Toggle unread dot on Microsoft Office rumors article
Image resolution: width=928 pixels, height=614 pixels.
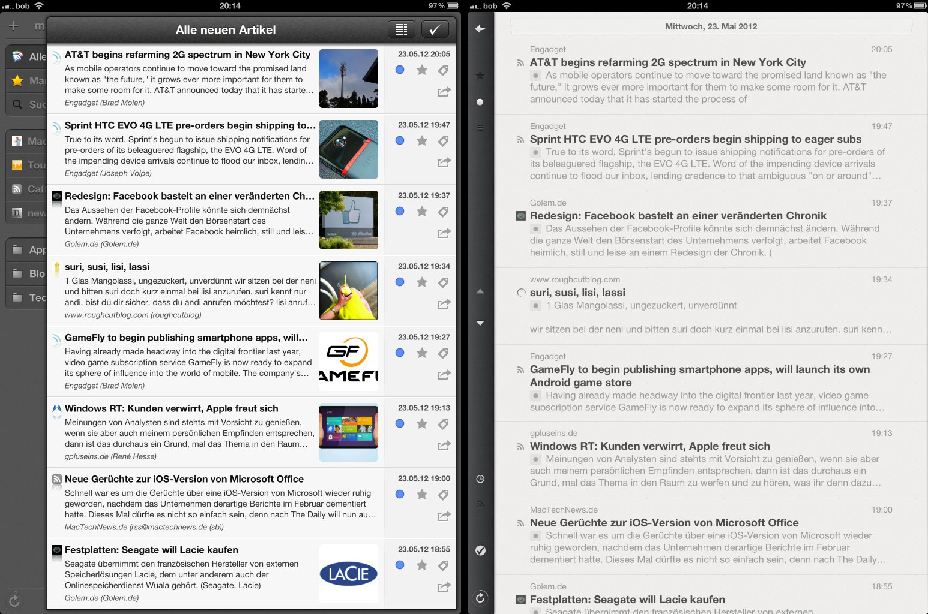click(x=400, y=495)
